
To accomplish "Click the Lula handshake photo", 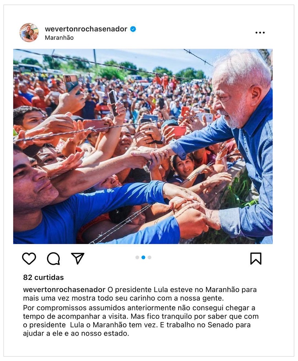I will [x=143, y=147].
